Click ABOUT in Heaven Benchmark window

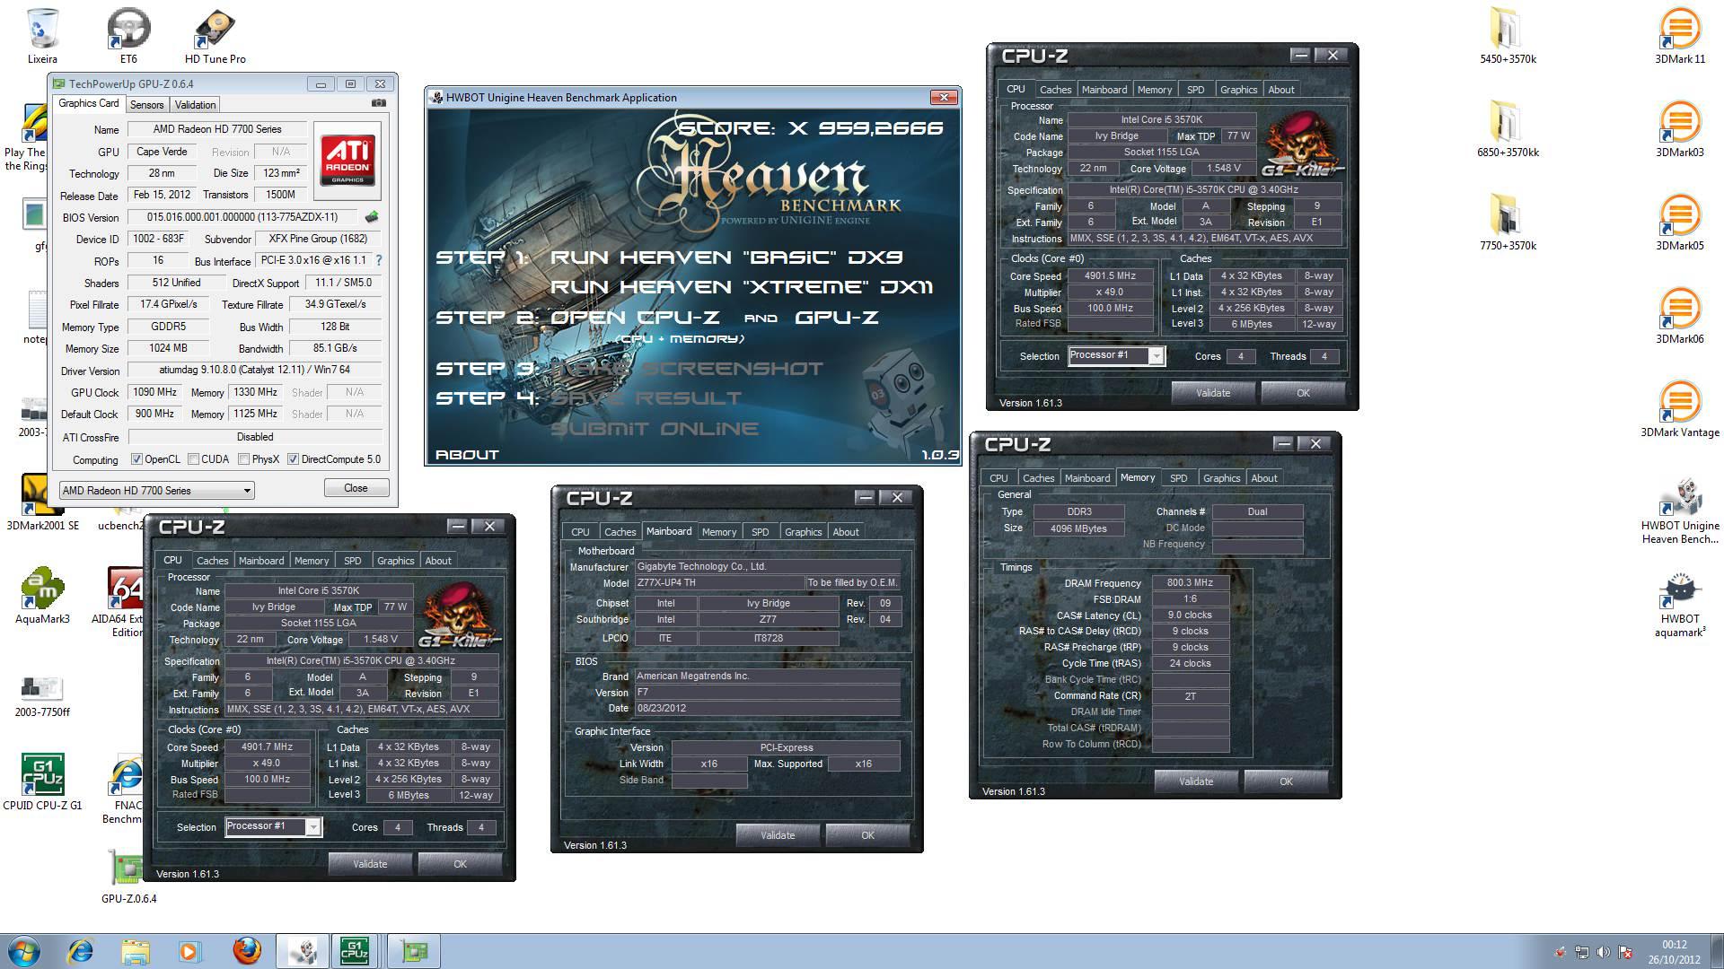(x=467, y=455)
